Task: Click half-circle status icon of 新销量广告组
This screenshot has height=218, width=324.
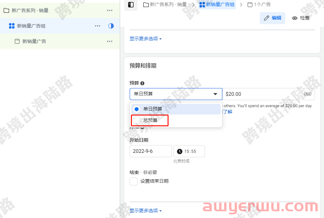Action: (111, 26)
